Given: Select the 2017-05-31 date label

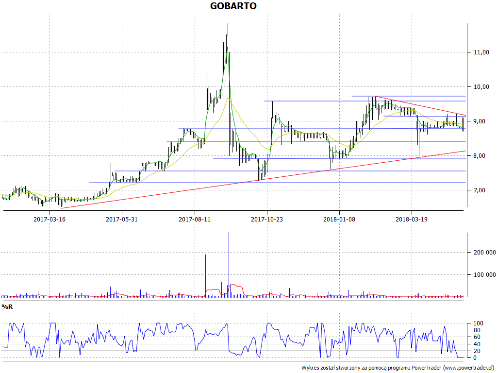Looking at the screenshot, I should 122,219.
